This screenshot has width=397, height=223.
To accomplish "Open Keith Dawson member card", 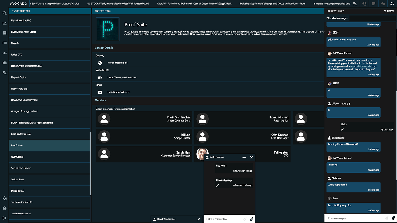I will pos(242,137).
